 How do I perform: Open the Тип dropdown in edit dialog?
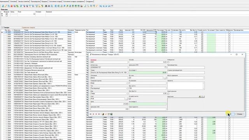point(127,88)
